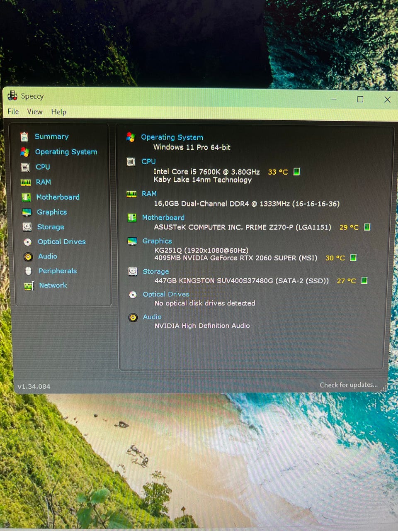
Task: Click the Peripherals mouse icon in sidebar
Action: (x=28, y=271)
